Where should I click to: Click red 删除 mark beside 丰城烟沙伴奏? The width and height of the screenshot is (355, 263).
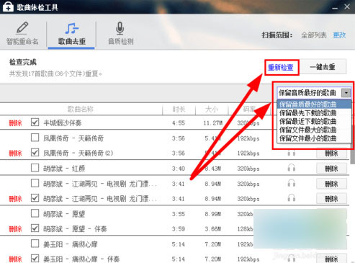[15, 123]
